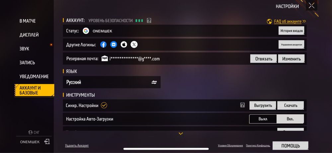This screenshot has height=153, width=332.
Task: Click the История входов button
Action: point(291,31)
